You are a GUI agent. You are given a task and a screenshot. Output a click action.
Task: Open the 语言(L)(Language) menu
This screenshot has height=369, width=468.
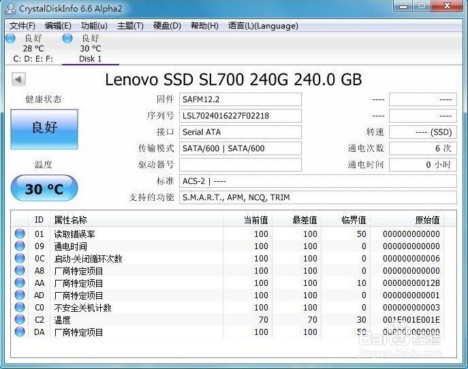pos(263,26)
